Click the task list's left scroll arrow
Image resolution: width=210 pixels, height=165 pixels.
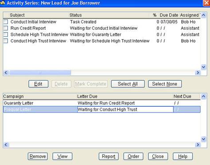[x=6, y=72]
